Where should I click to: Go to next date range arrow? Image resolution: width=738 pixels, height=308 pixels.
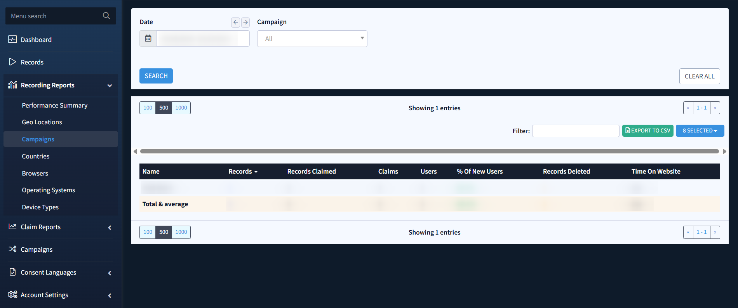245,22
